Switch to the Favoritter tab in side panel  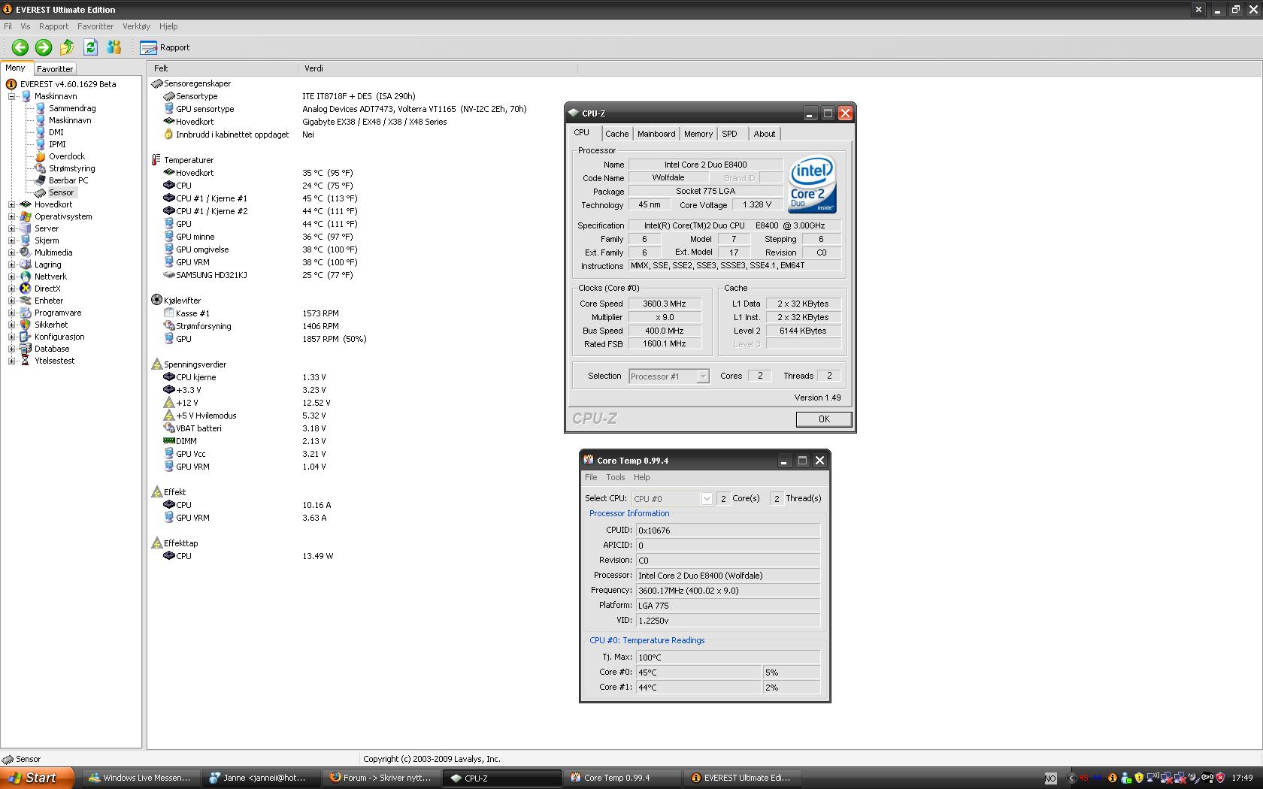[x=55, y=68]
